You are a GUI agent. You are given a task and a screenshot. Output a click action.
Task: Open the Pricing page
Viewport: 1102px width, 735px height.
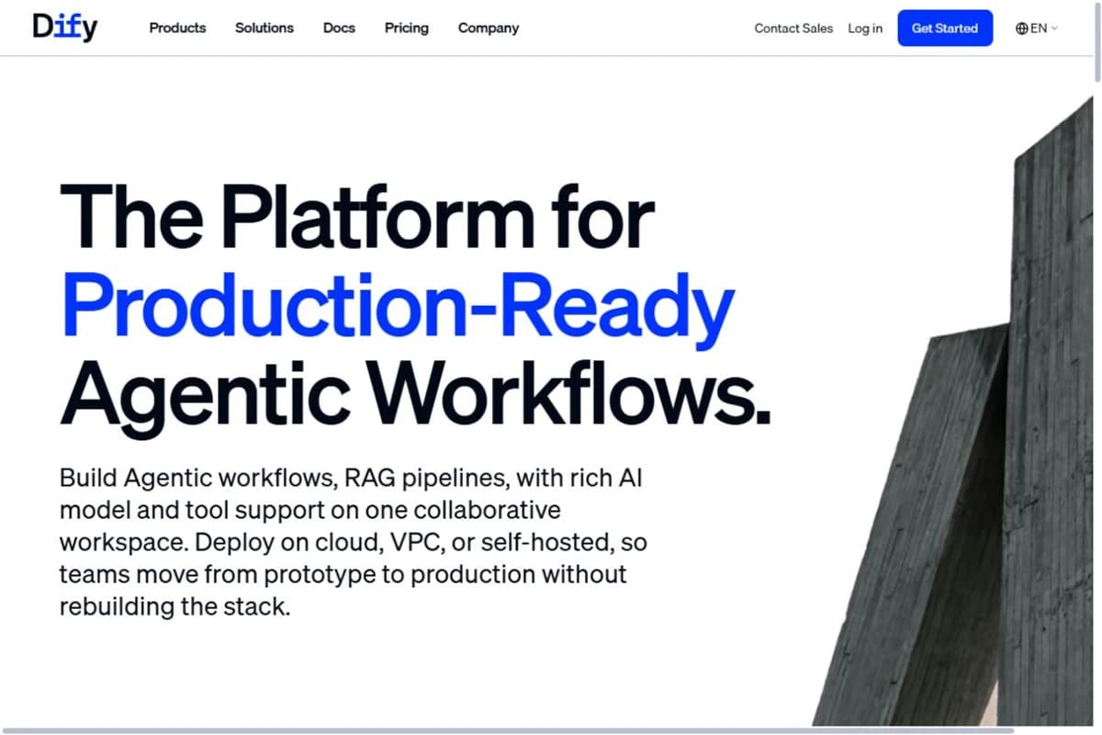(407, 28)
